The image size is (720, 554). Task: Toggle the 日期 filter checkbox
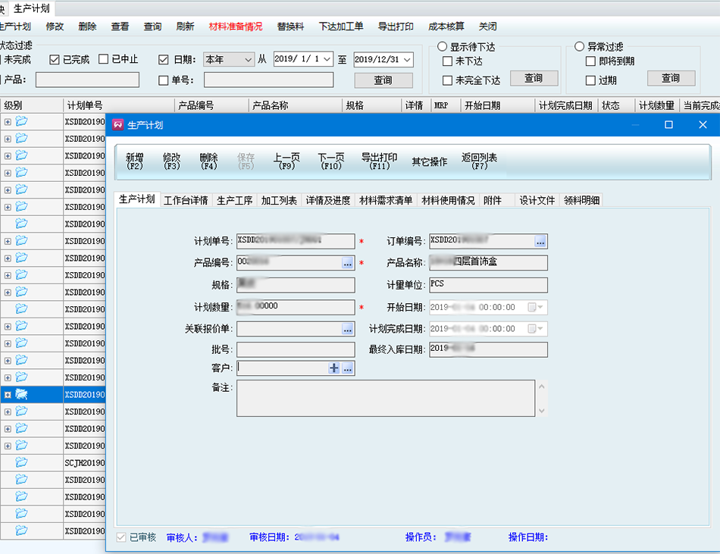pyautogui.click(x=164, y=60)
